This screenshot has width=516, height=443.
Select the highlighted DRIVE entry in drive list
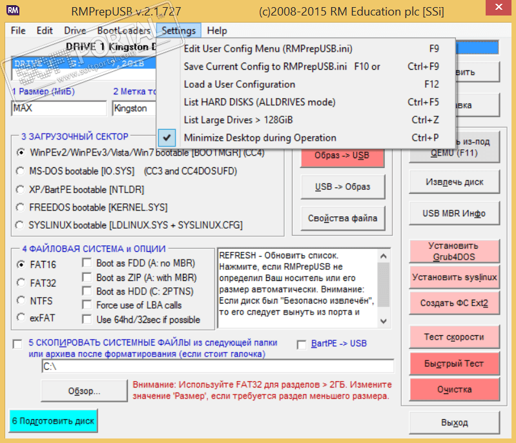84,63
